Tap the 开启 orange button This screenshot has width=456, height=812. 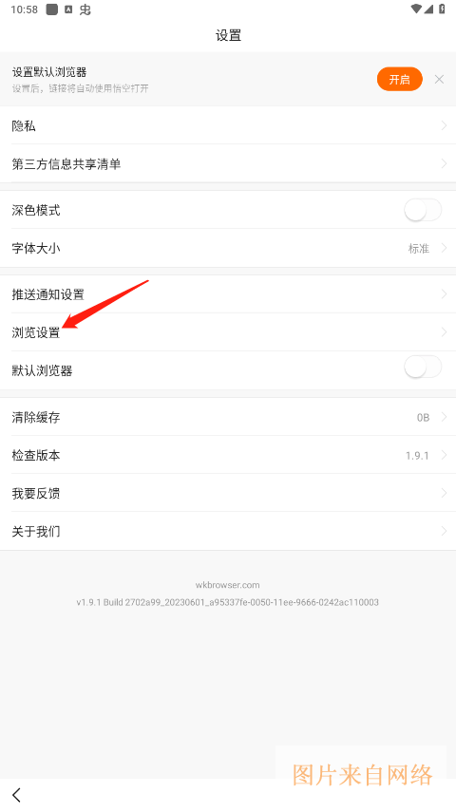click(x=400, y=79)
